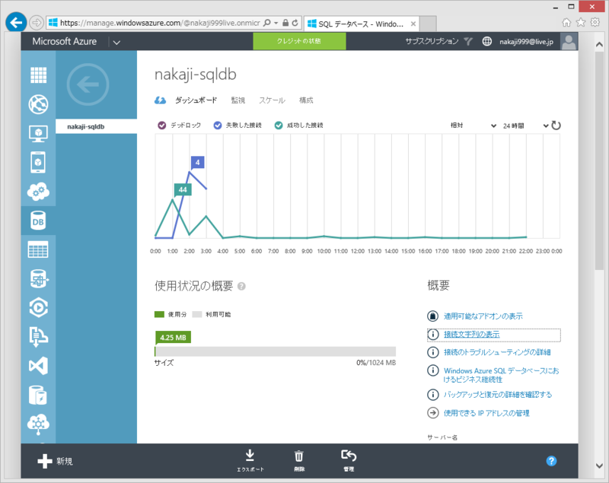Image resolution: width=609 pixels, height=483 pixels.
Task: Click browser back arrow button
Action: pyautogui.click(x=16, y=23)
